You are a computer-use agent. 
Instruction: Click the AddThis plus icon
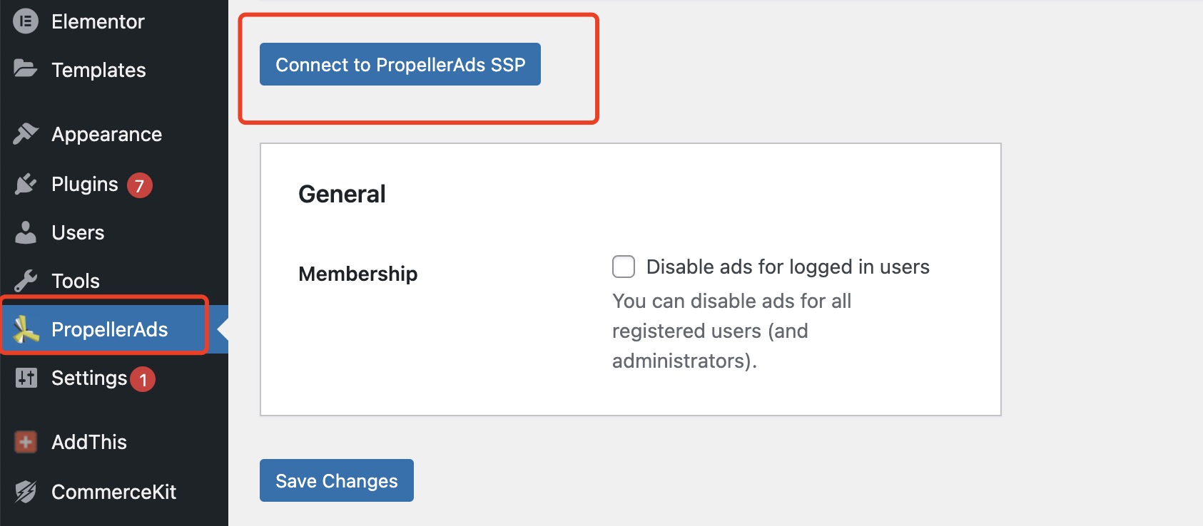tap(26, 442)
